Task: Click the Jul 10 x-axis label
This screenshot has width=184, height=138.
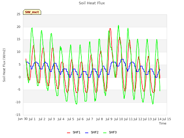Action: click(x=118, y=119)
